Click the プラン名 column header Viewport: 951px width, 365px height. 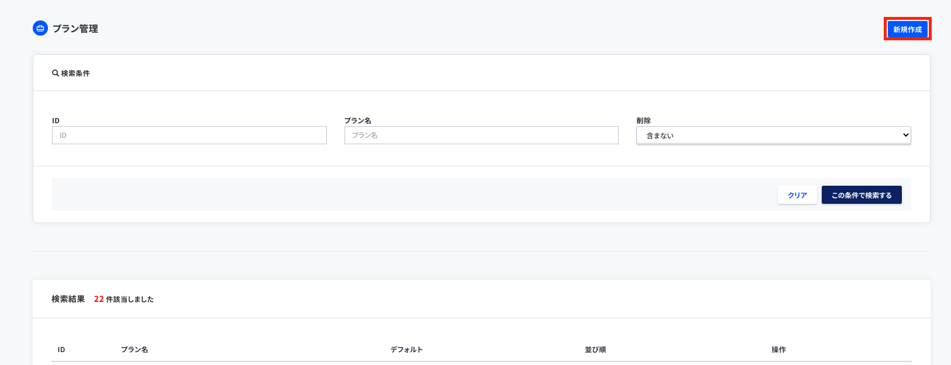[x=135, y=349]
